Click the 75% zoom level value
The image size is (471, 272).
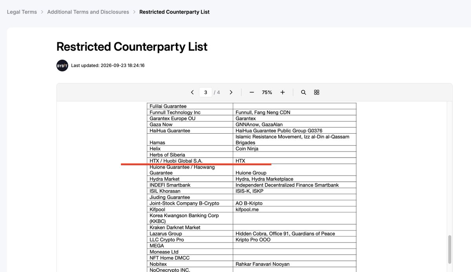[x=267, y=92]
